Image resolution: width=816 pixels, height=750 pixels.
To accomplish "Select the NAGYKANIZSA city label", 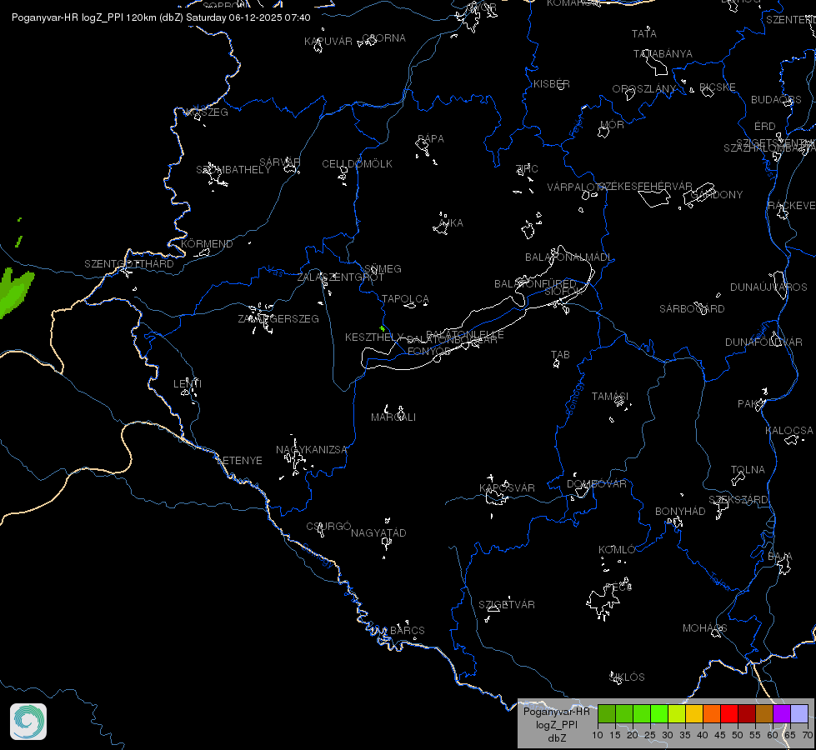I will pos(311,450).
